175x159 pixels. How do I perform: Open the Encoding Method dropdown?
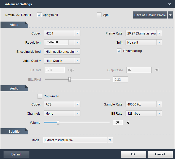pos(78,52)
